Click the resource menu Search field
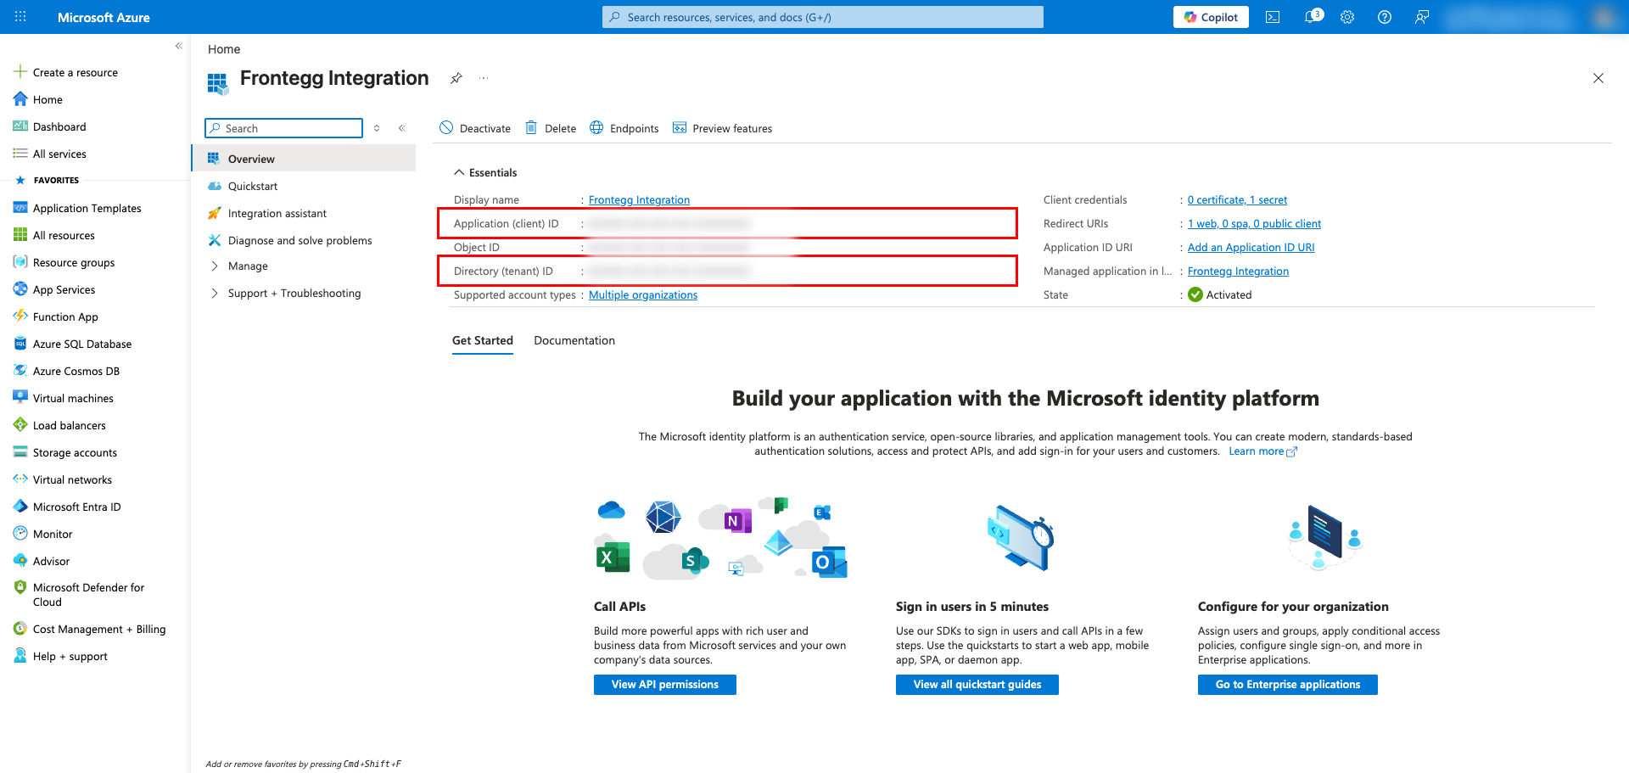1629x773 pixels. click(284, 128)
